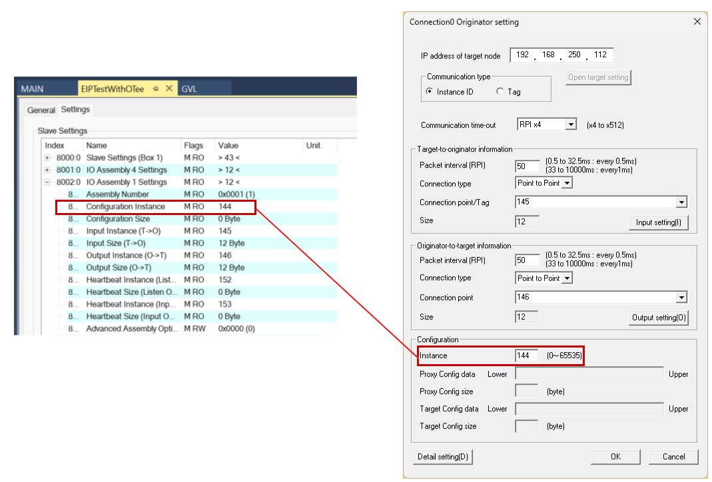Expand the 8000:0 Slave Settings node
This screenshot has height=482, width=712.
click(x=47, y=158)
